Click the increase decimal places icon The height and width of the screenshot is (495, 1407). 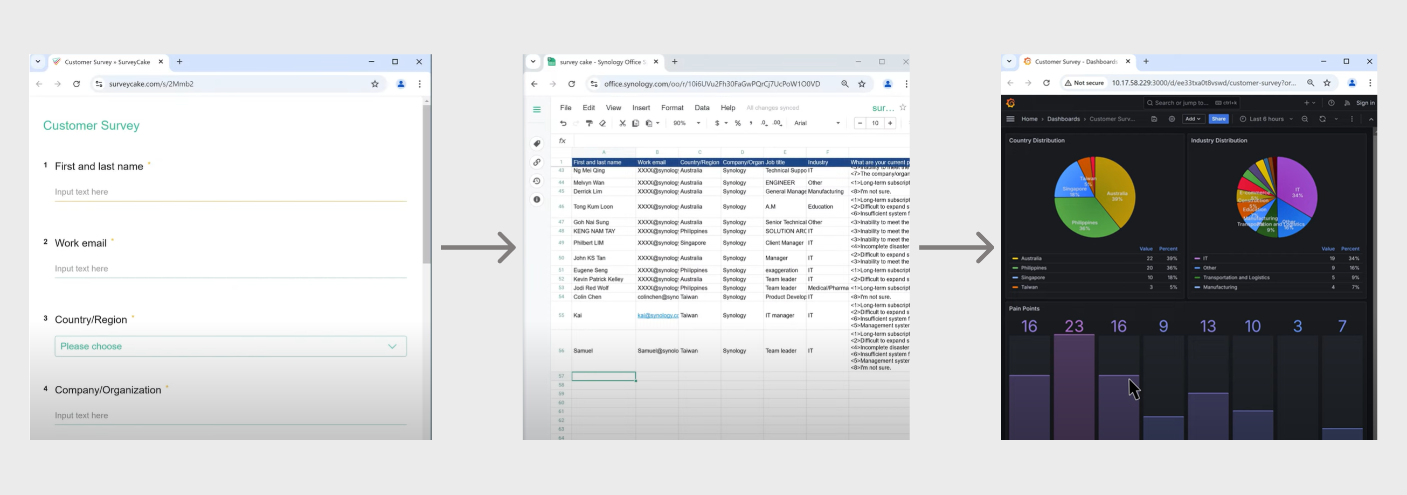778,123
